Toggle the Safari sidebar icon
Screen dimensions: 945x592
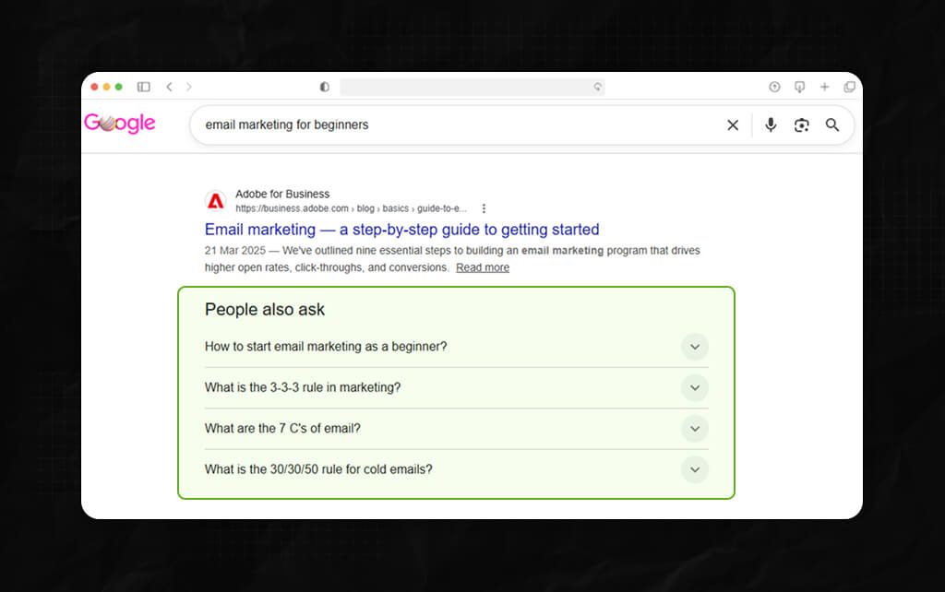tap(143, 87)
